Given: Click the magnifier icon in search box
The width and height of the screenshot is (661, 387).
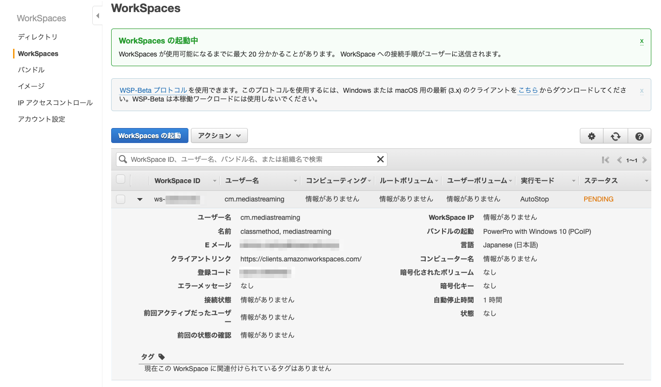Looking at the screenshot, I should 123,159.
